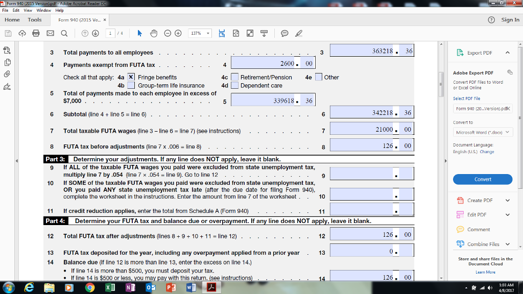This screenshot has height=294, width=523.
Task: Change the document language link
Action: 487,152
